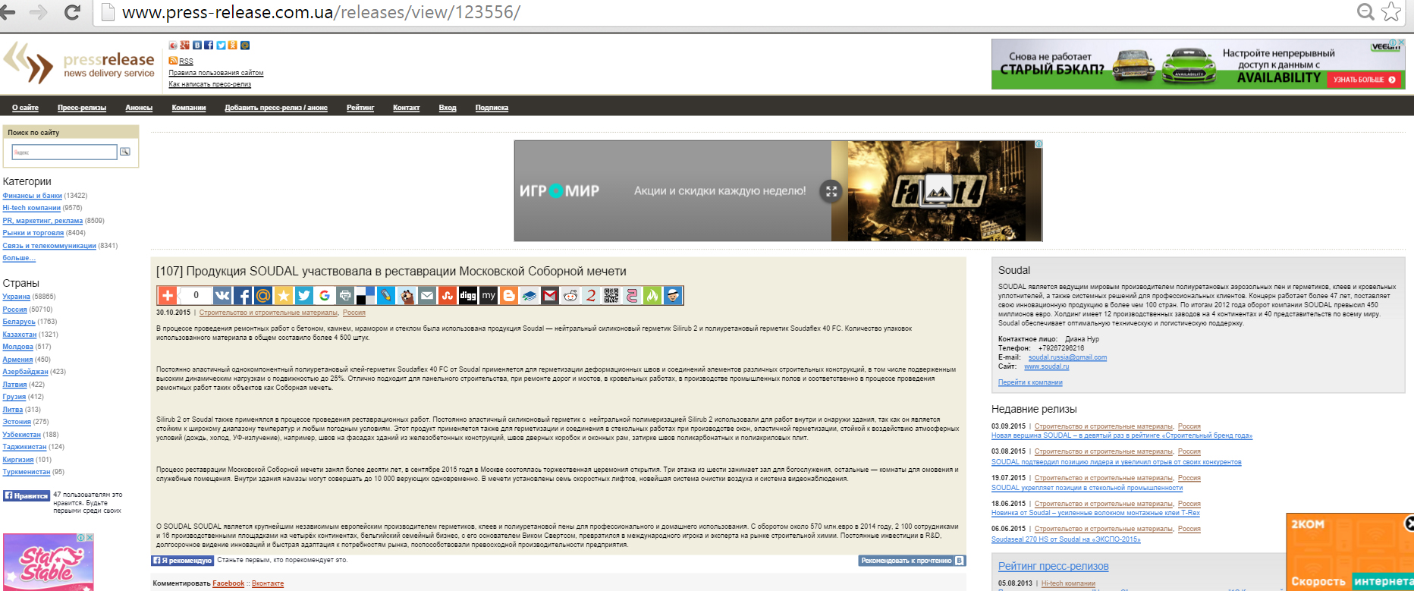Click the browser back arrow
The image size is (1414, 591).
[8, 12]
